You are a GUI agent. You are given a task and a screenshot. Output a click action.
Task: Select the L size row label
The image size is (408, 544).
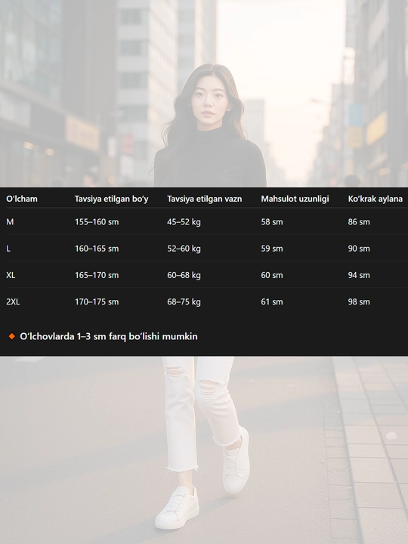[8, 249]
